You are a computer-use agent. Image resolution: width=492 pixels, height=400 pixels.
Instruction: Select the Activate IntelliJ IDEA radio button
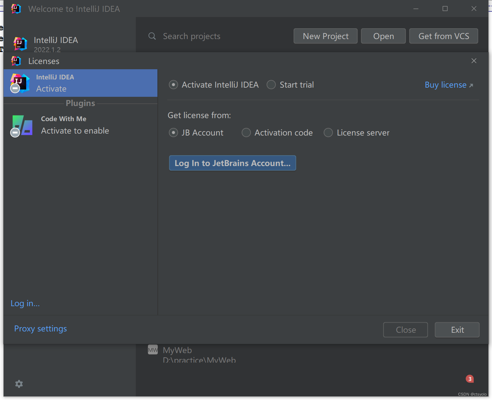point(214,85)
